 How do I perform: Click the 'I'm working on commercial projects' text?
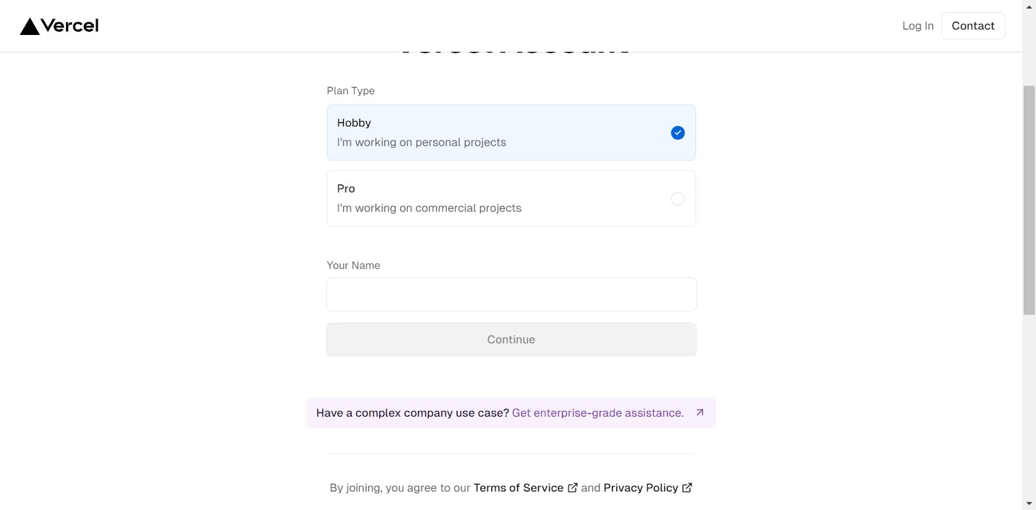coord(429,208)
